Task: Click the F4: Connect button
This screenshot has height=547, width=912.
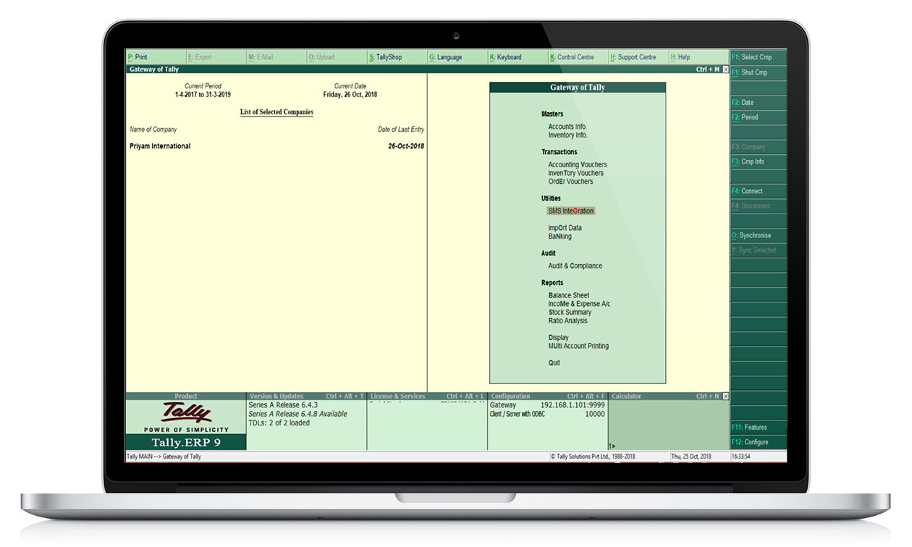Action: coord(758,191)
